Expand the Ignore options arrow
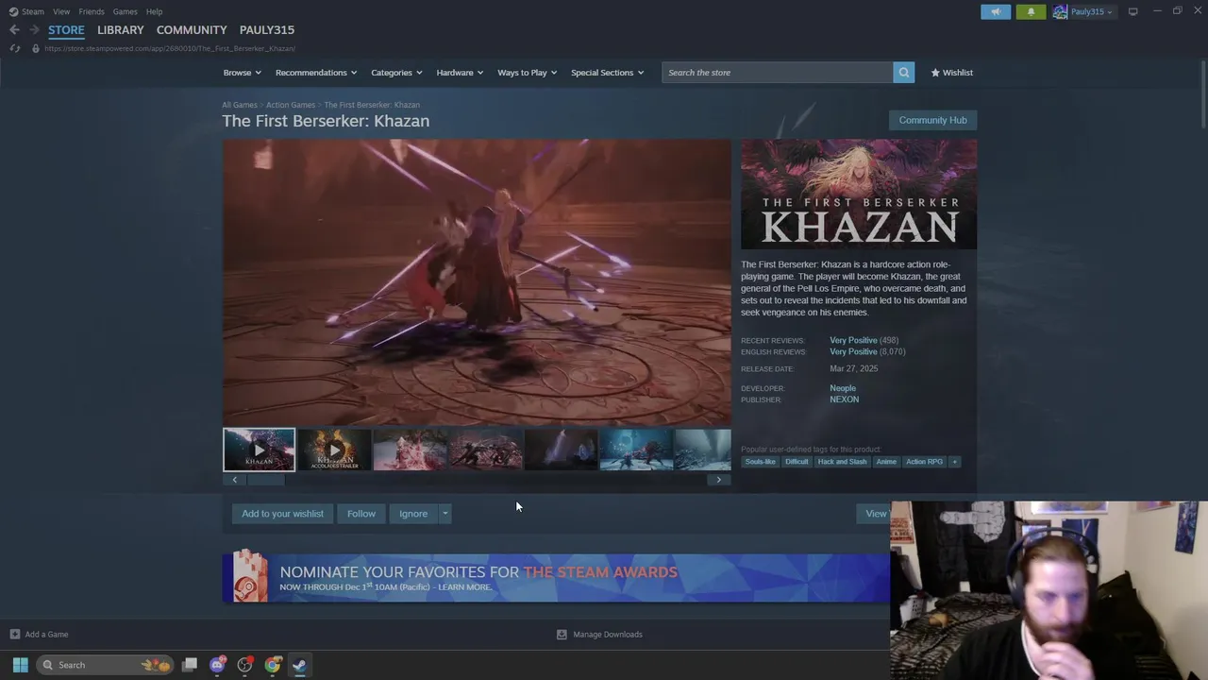Image resolution: width=1208 pixels, height=680 pixels. coord(445,514)
